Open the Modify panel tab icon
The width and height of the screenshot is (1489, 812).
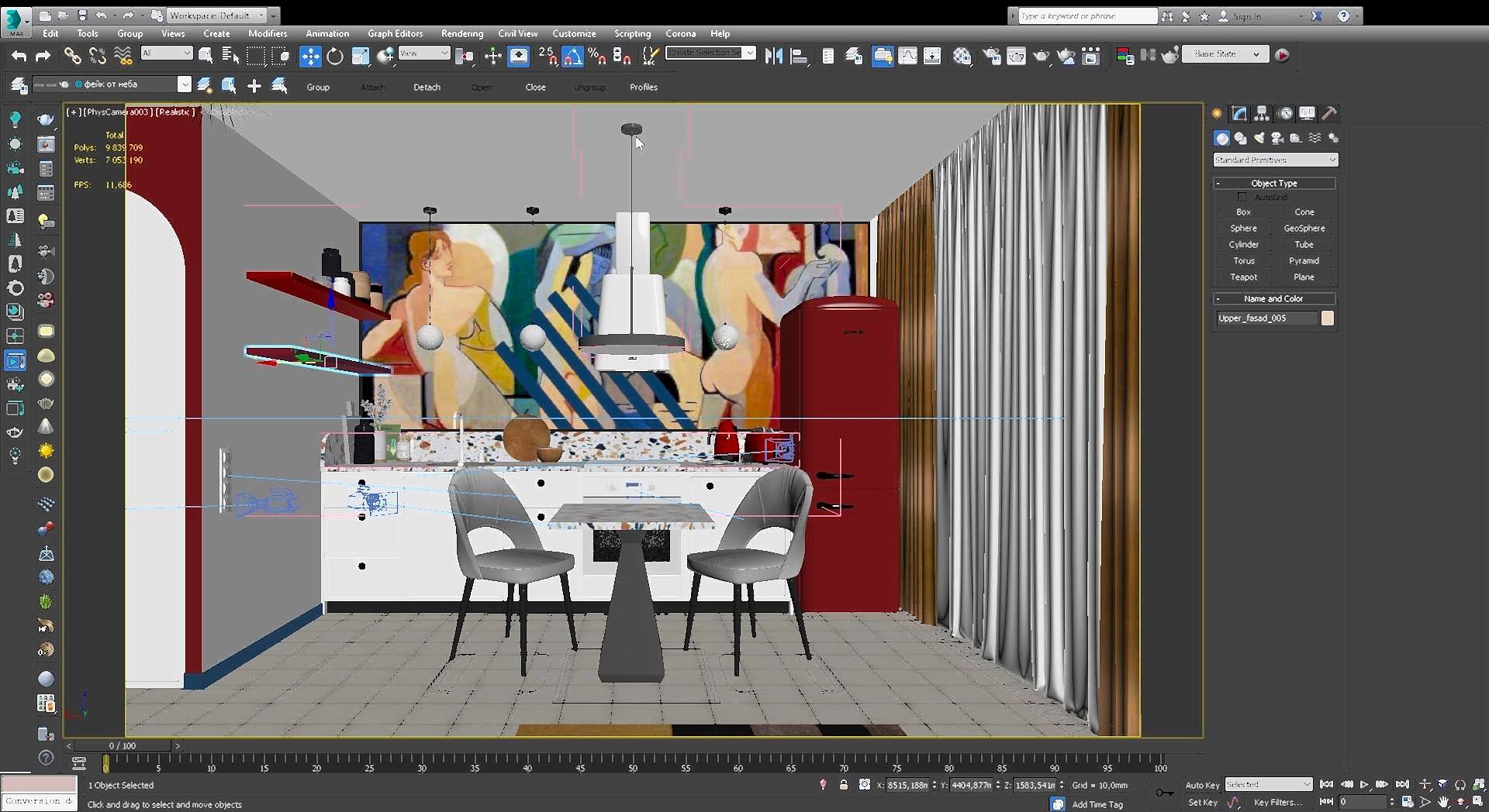pyautogui.click(x=1239, y=114)
